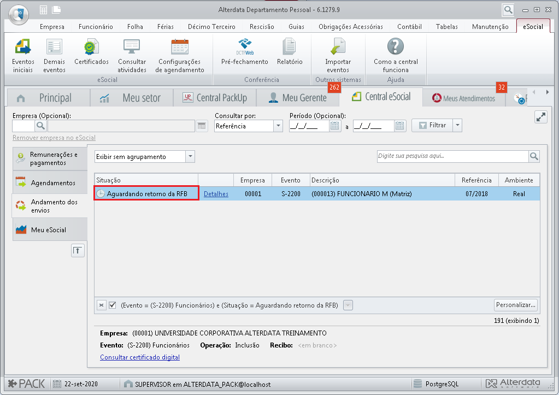
Task: Click Remover empresa no eSocial link
Action: pyautogui.click(x=54, y=138)
